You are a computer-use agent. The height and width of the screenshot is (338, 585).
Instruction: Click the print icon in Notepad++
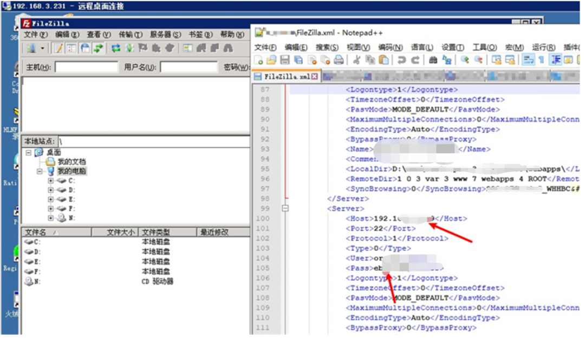tap(339, 59)
